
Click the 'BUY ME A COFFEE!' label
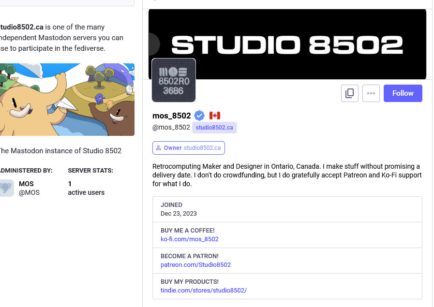188,231
